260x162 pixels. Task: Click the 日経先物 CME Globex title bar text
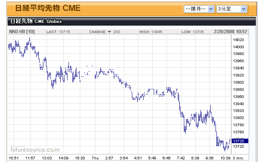click(36, 21)
